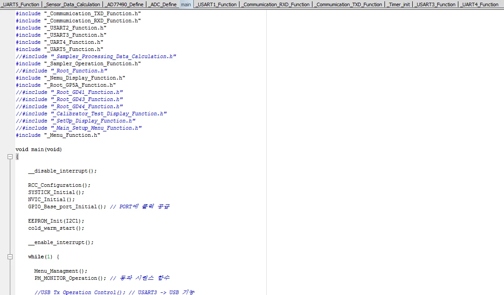Click the __disable_interrupt() call
Image resolution: width=504 pixels, height=295 pixels.
coord(62,171)
